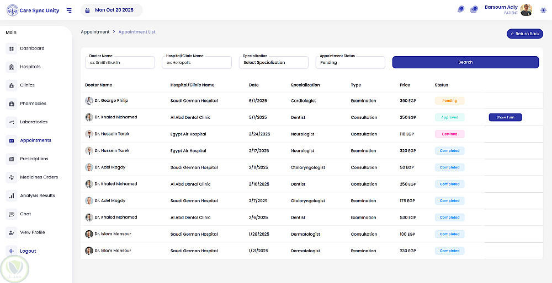Click Show Turn for Dr. Khaled Mohamed
Screen dimensions: 552x283
coord(505,117)
